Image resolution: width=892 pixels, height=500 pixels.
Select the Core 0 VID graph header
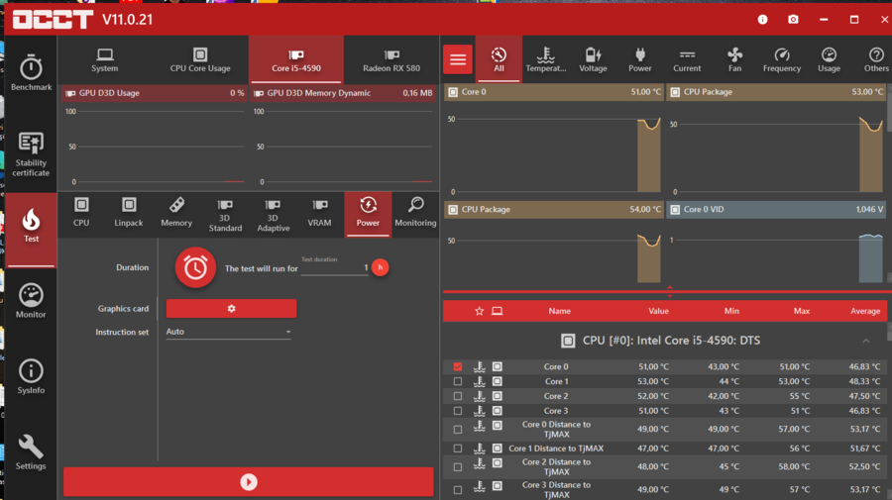tap(776, 210)
